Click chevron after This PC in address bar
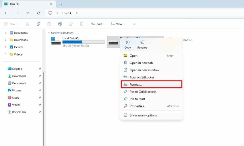The height and width of the screenshot is (146, 244). pos(77,13)
